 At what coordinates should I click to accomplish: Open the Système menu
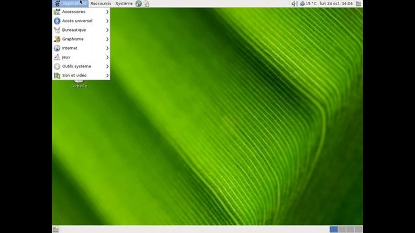pos(124,3)
